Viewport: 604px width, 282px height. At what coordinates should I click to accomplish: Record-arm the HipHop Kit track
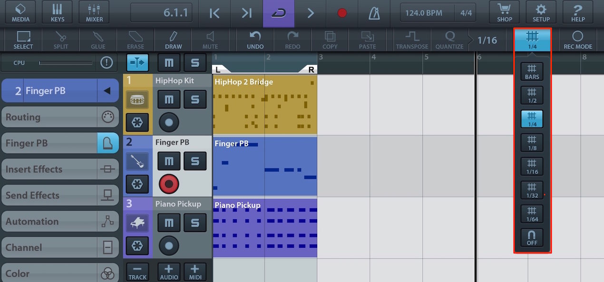pyautogui.click(x=169, y=122)
